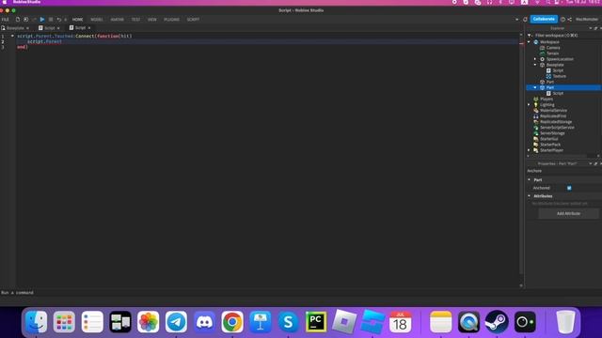The height and width of the screenshot is (338, 602).
Task: Open Launchpad from the Dock
Action: click(x=64, y=322)
